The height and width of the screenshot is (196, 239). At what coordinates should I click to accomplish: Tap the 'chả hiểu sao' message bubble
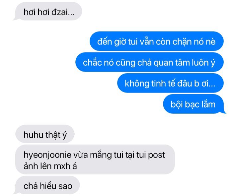tap(47, 185)
